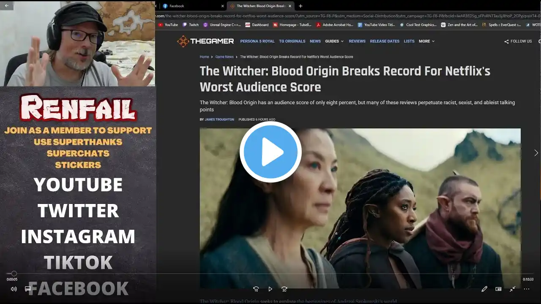
Task: Open the Release Dates page
Action: pyautogui.click(x=385, y=41)
